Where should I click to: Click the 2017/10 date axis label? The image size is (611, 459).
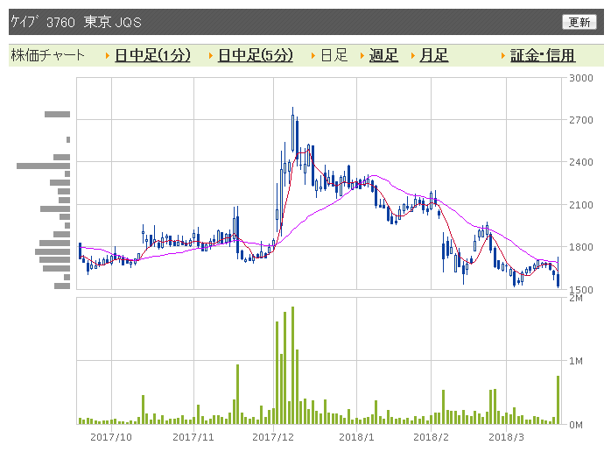(x=111, y=437)
